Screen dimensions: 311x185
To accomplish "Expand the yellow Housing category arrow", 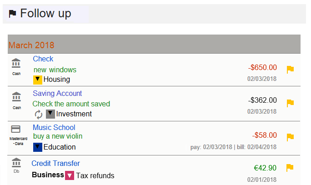I will (38, 80).
